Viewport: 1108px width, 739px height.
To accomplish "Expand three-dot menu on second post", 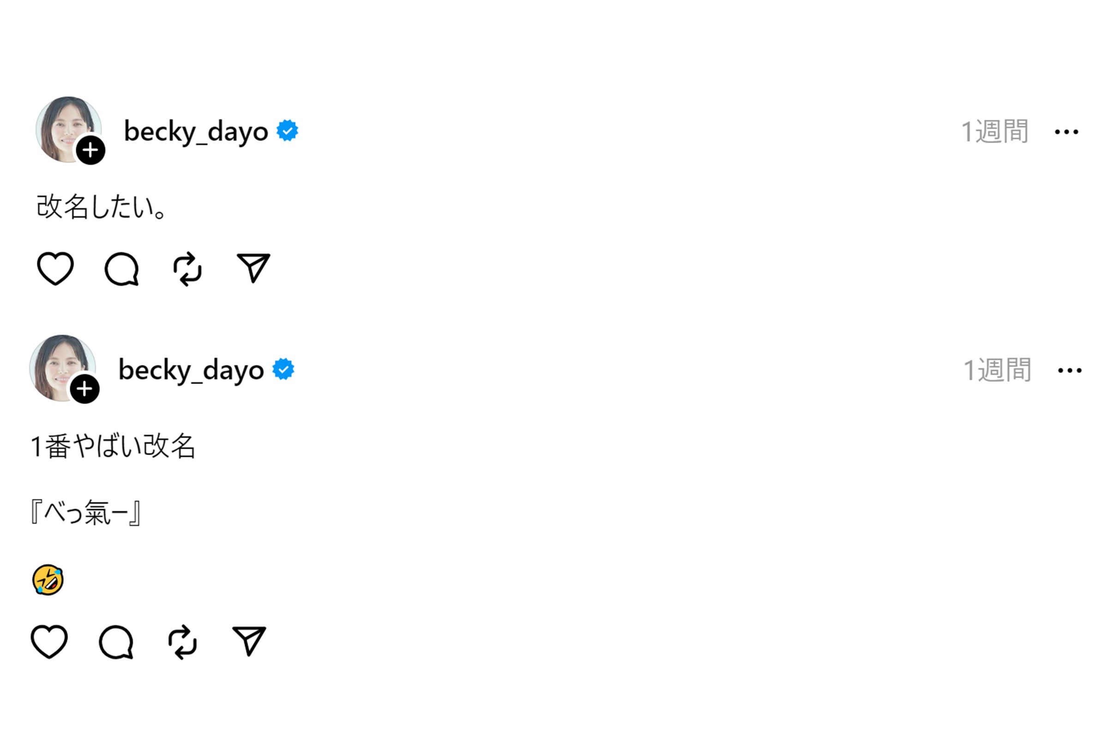I will point(1070,371).
